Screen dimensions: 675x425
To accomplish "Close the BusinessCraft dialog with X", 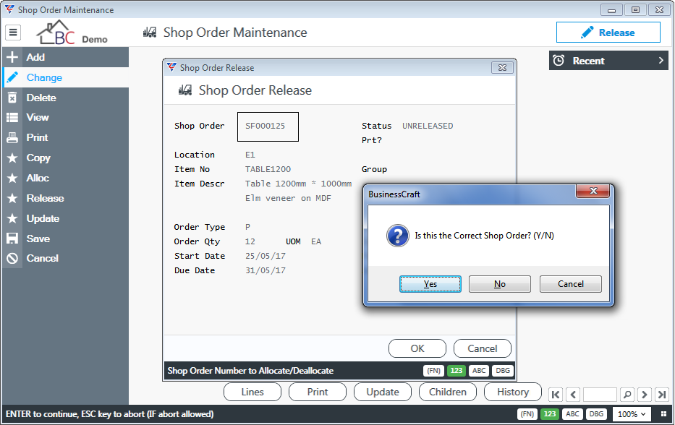I will tap(593, 191).
